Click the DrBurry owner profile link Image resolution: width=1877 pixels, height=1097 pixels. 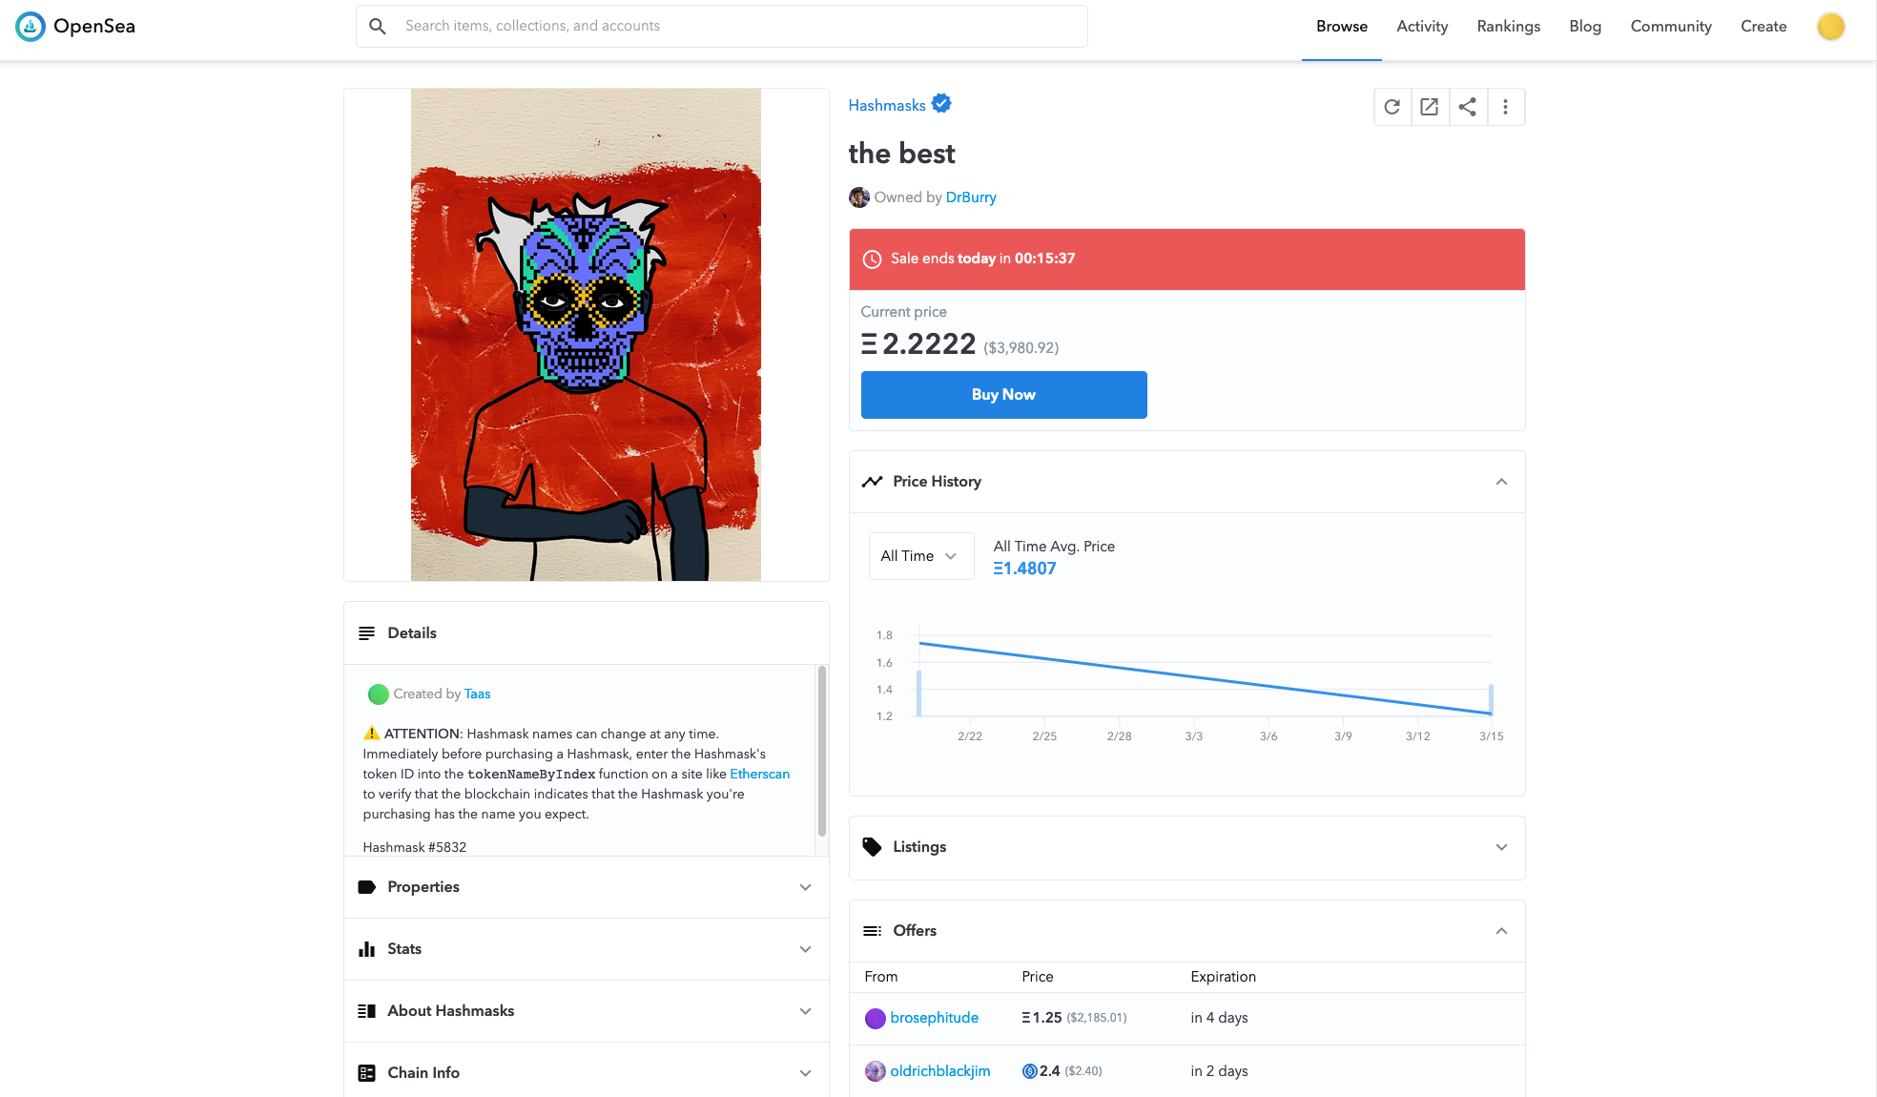(x=970, y=197)
